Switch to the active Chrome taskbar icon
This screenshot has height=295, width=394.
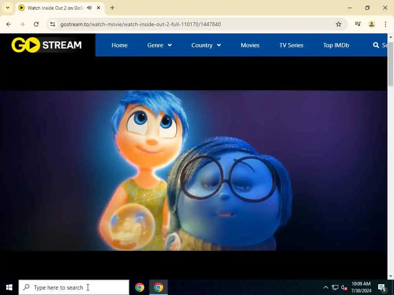158,287
